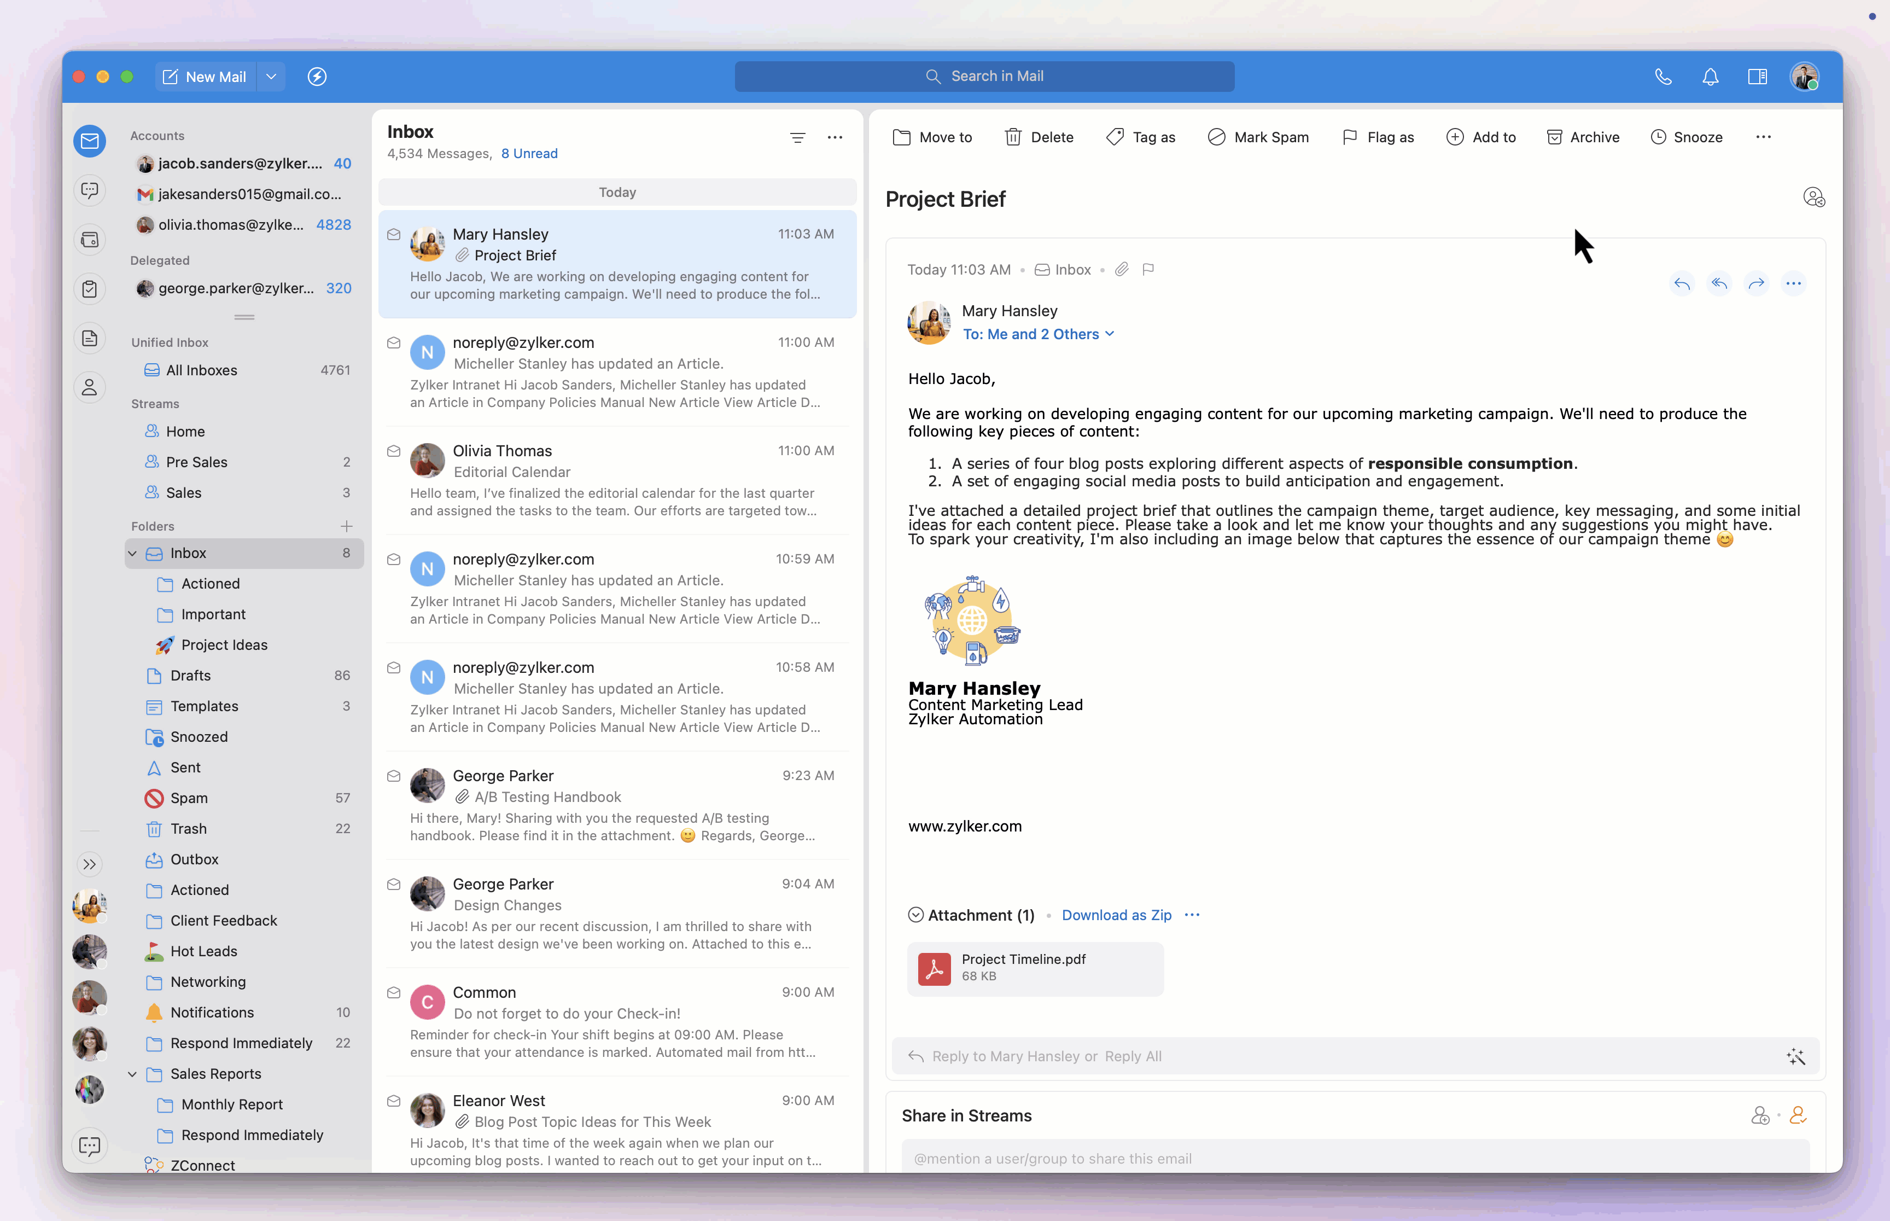This screenshot has width=1890, height=1221.
Task: Open the Project Ideas folder
Action: [x=224, y=644]
